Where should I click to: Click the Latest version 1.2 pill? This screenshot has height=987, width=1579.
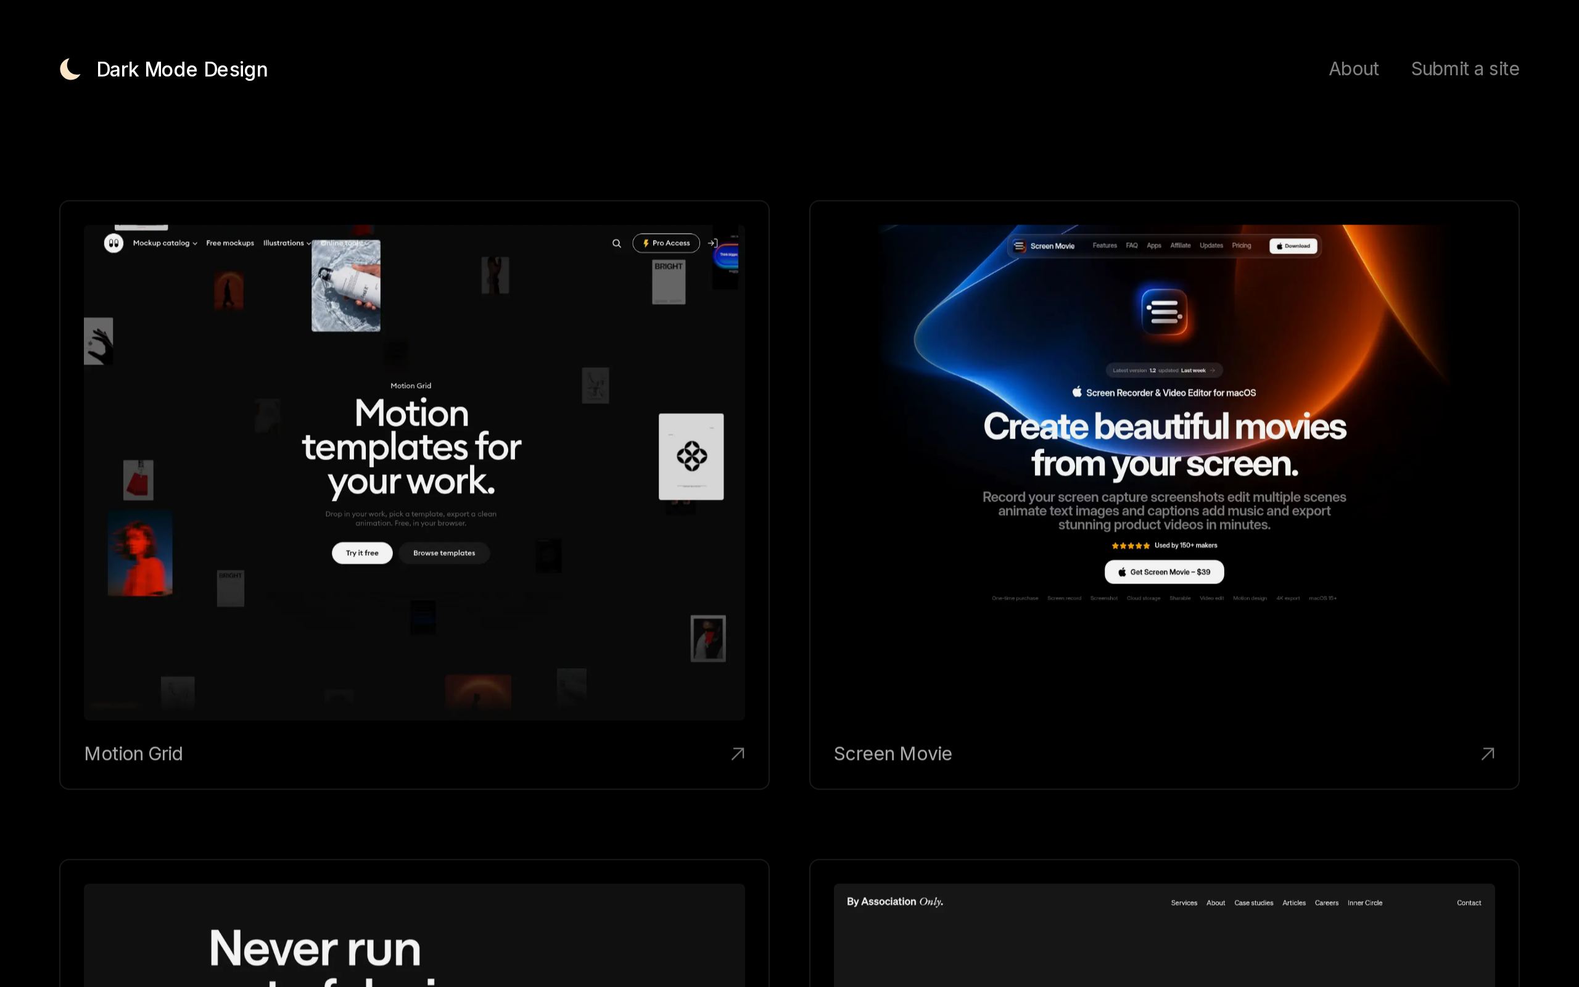pos(1164,370)
